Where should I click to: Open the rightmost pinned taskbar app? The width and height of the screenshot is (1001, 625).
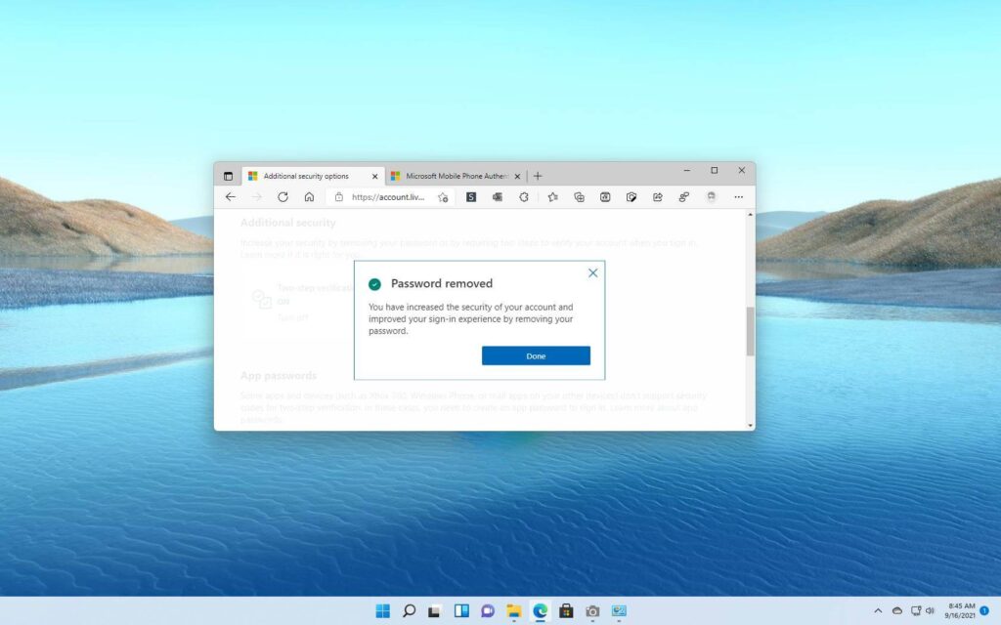(619, 611)
